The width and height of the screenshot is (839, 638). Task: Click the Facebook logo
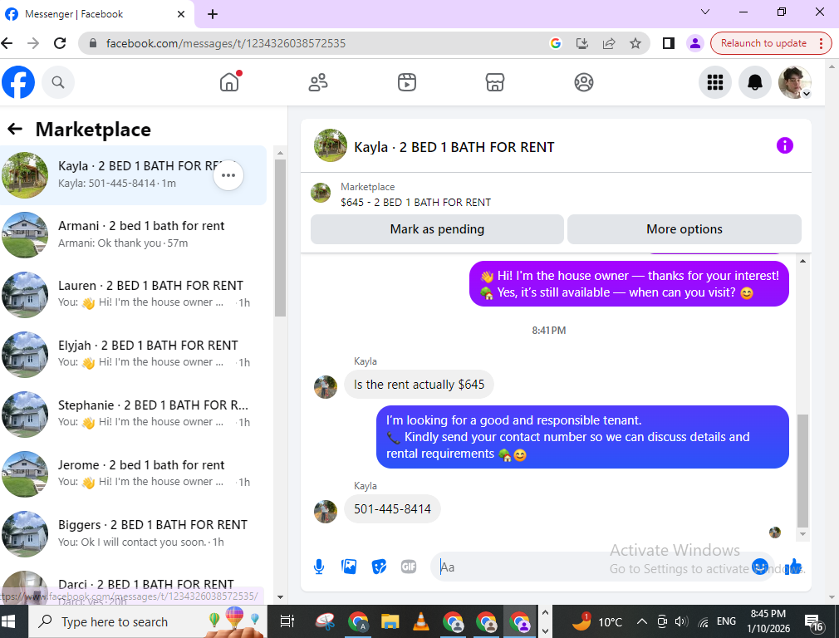pos(18,82)
